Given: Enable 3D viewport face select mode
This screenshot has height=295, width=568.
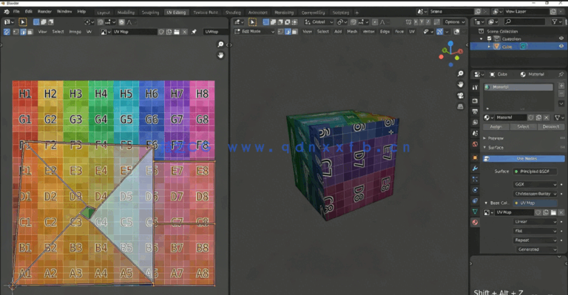Looking at the screenshot, I should tap(295, 32).
